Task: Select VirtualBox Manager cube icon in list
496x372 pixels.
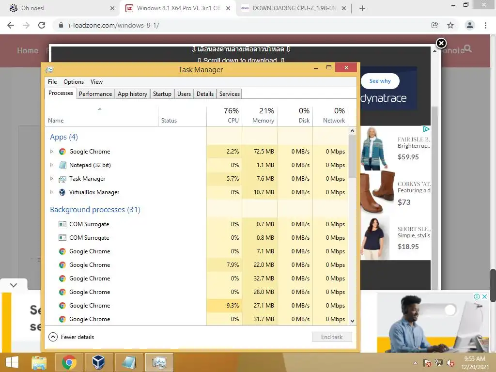Action: (62, 192)
